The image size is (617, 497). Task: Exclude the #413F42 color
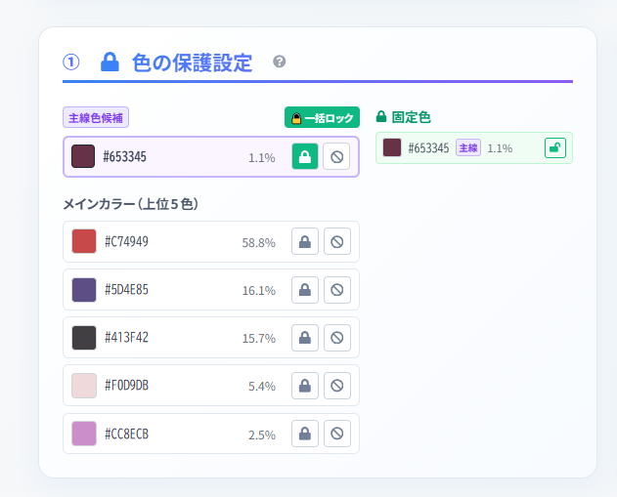point(336,337)
